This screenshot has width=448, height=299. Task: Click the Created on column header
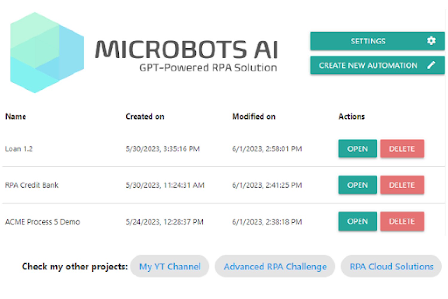coord(145,116)
